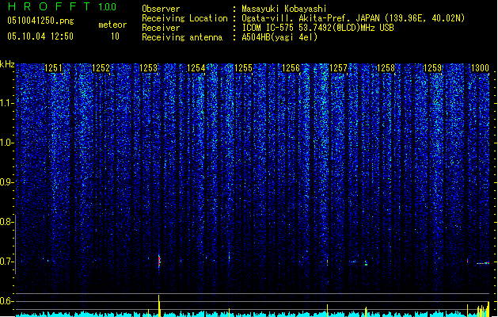Click the 1253 time marker
The height and width of the screenshot is (317, 498).
[148, 68]
